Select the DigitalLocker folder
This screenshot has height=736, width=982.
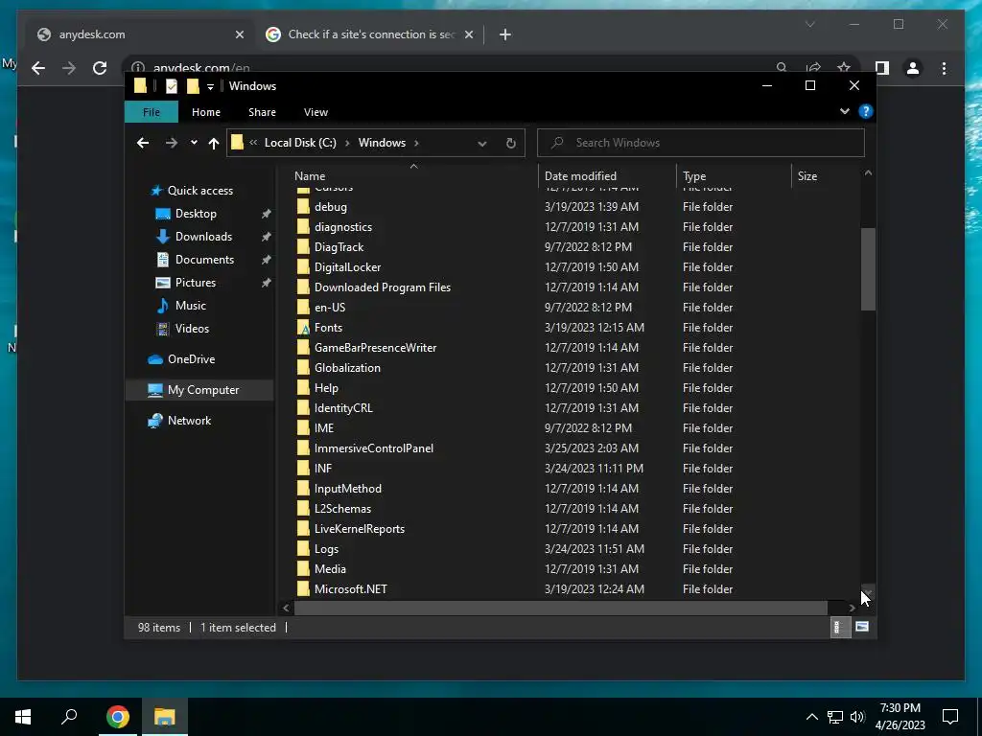(347, 267)
